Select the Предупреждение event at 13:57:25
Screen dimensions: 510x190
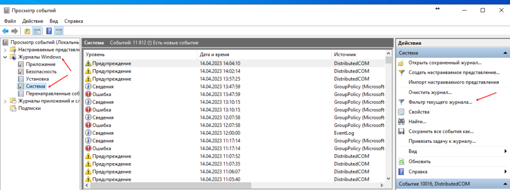pyautogui.click(x=235, y=79)
